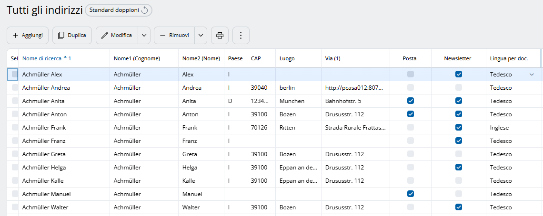Uncheck Posta for Achmüller Anita
The width and height of the screenshot is (543, 216).
click(410, 101)
